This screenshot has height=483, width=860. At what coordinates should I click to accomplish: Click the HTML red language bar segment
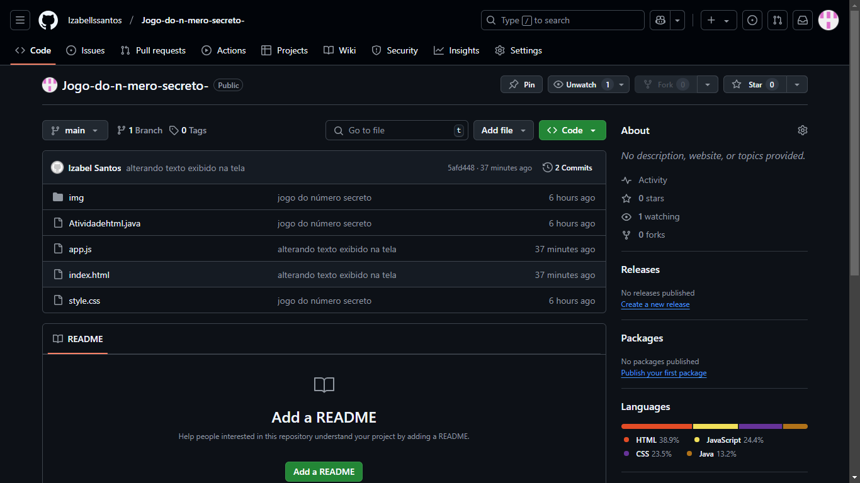pyautogui.click(x=657, y=426)
